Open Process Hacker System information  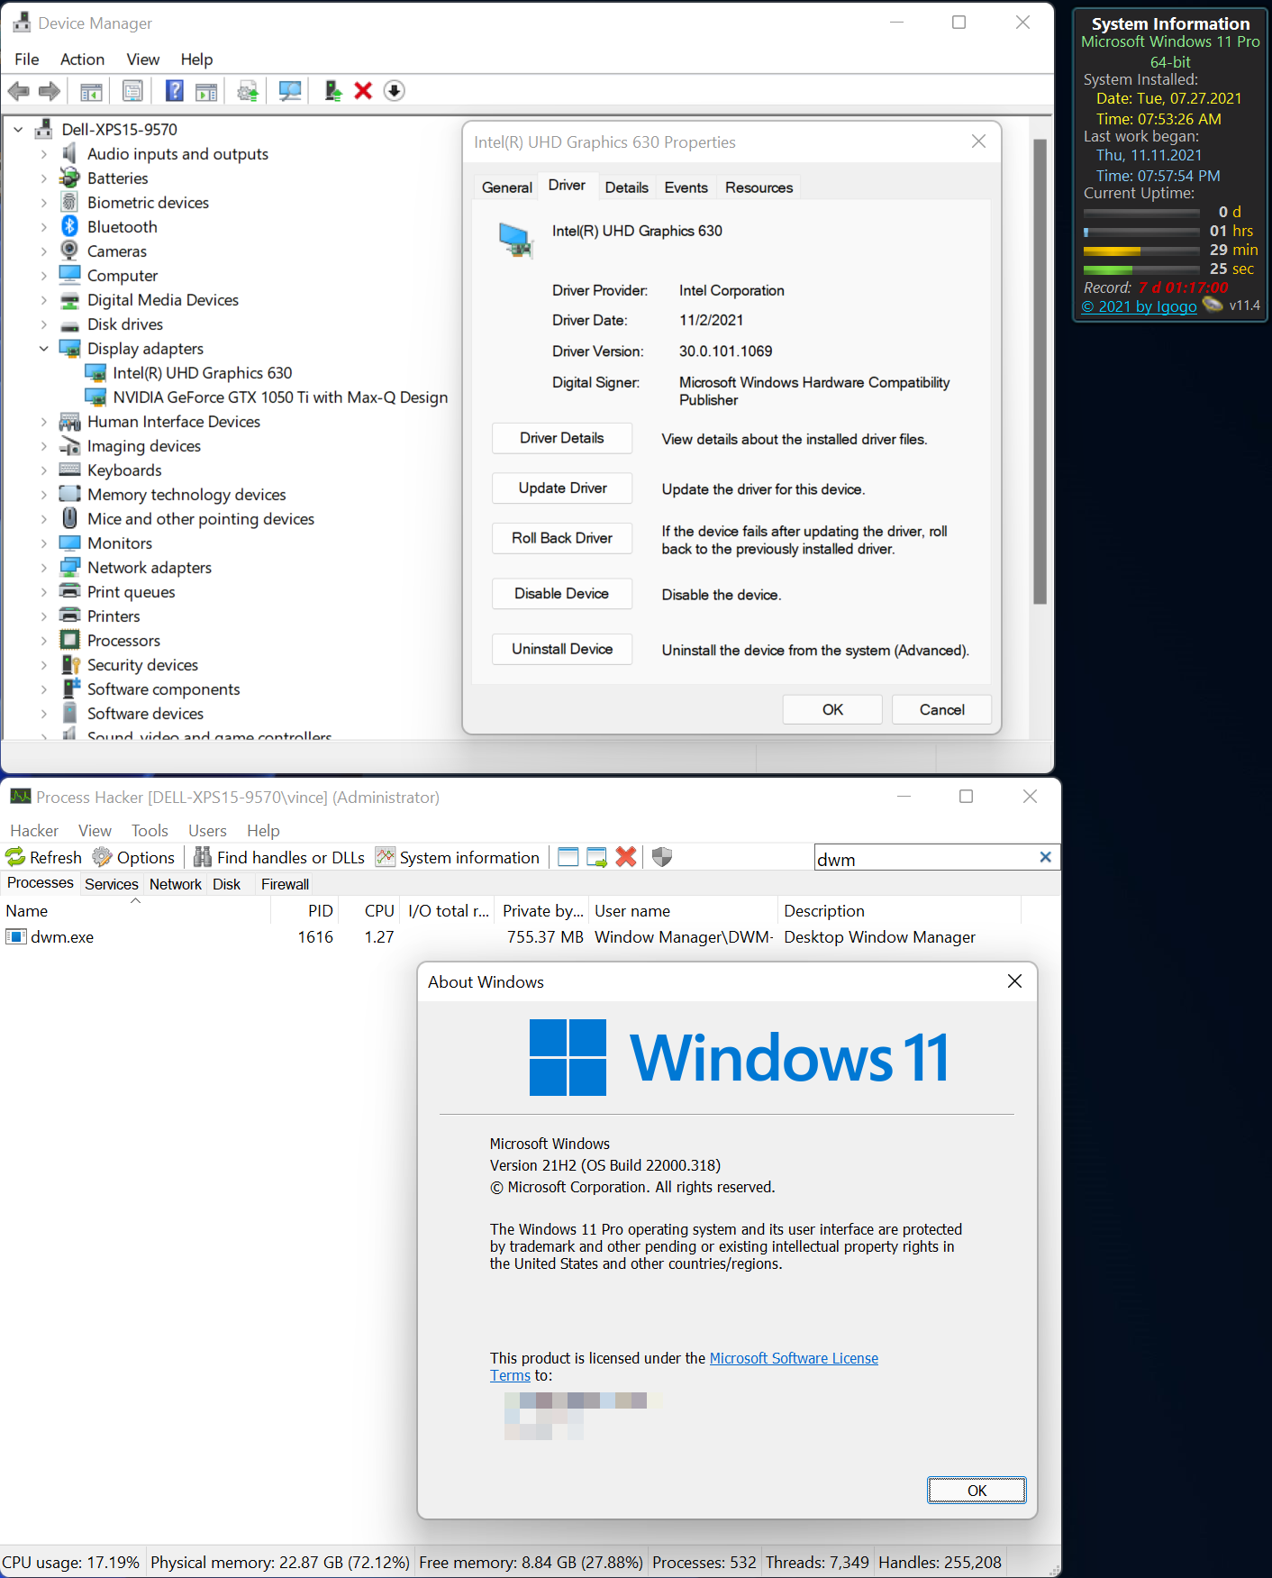click(x=458, y=857)
